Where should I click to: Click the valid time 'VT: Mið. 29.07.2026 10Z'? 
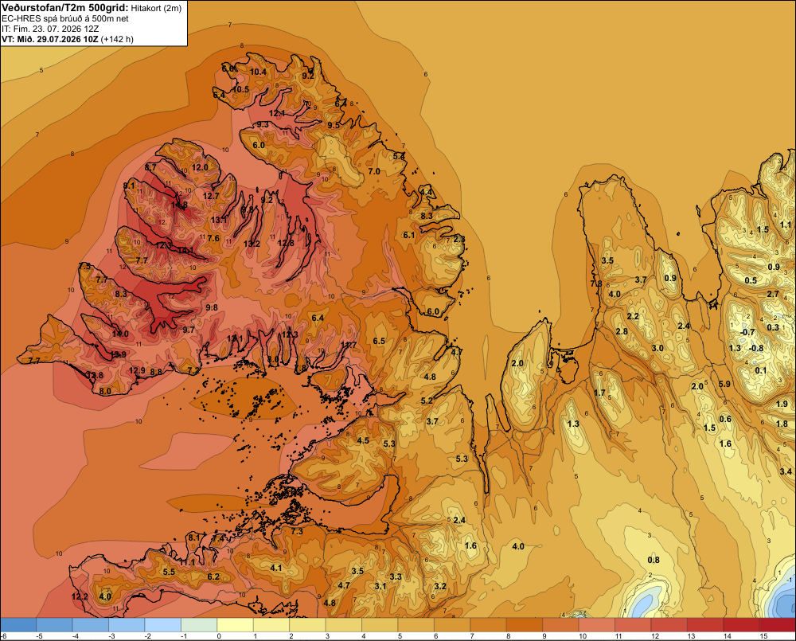click(x=50, y=39)
